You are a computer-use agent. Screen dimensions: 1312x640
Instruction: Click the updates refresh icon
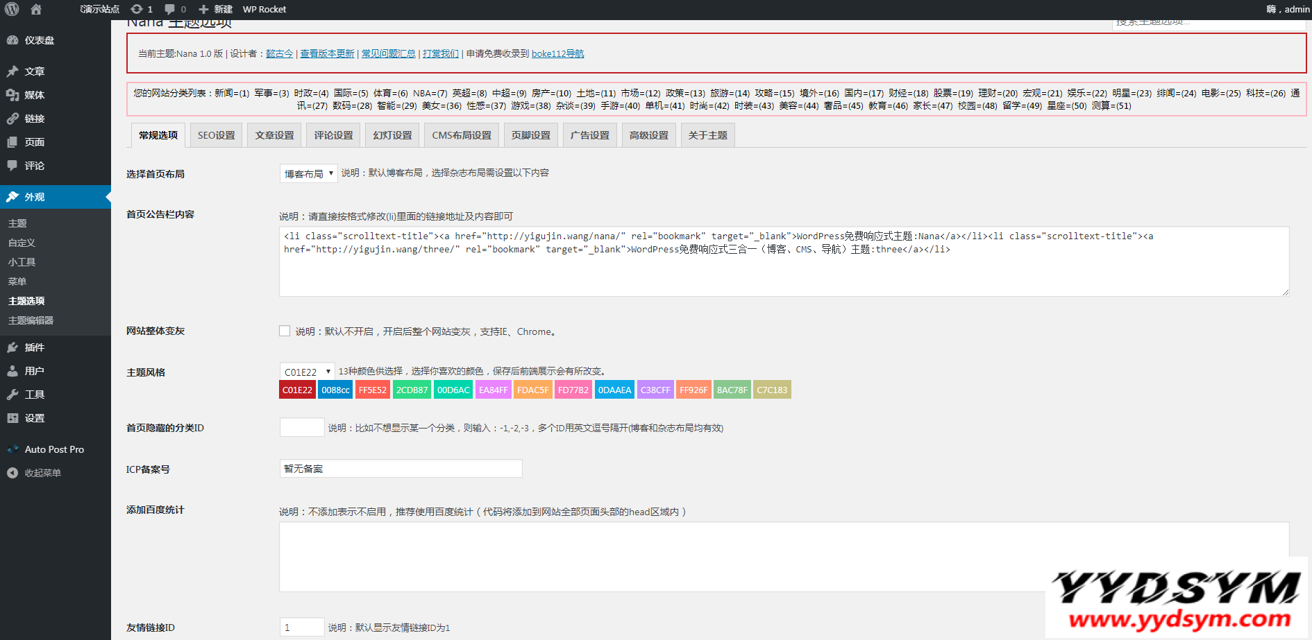pos(137,9)
